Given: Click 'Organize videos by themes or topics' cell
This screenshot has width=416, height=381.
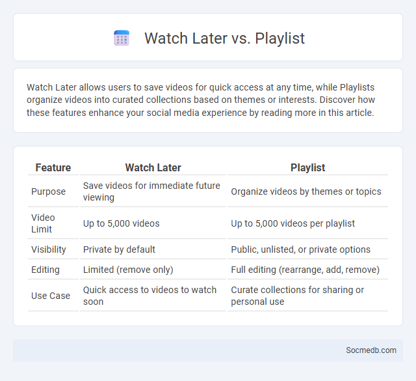Looking at the screenshot, I should [306, 191].
